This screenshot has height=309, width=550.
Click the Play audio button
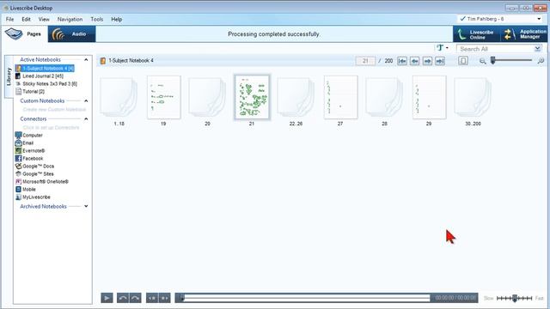point(107,298)
